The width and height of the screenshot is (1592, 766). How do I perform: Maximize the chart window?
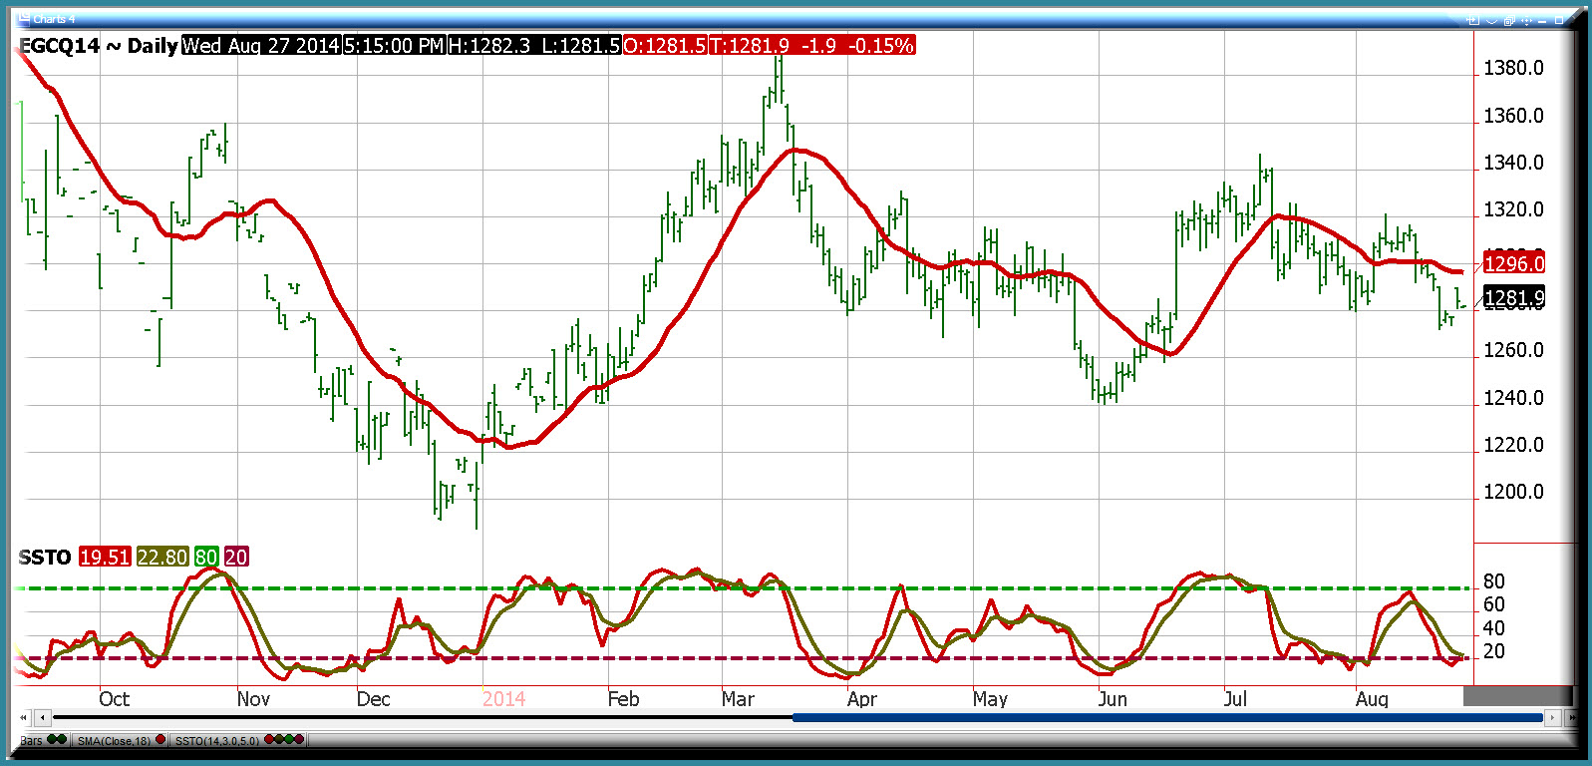point(1560,20)
